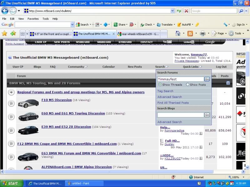
Task: Open the Favorites menu
Action: 33,19
